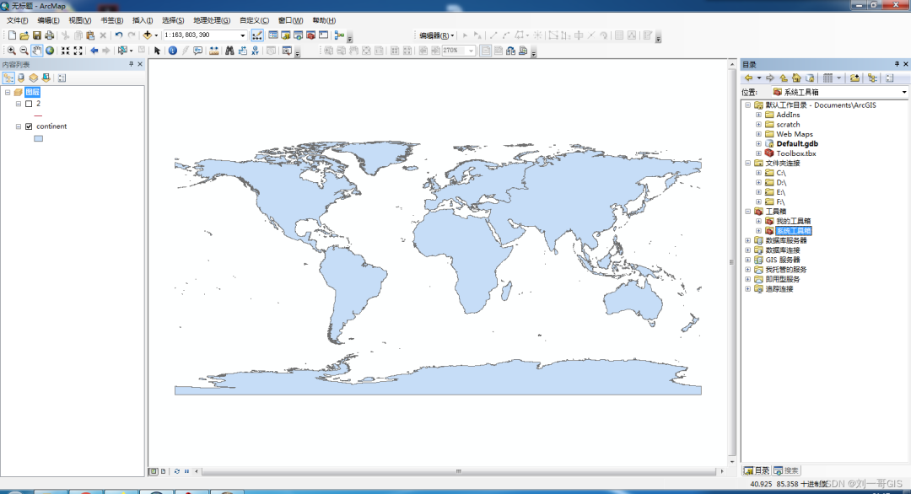Click Connect To Folder icon in Catalog

(x=854, y=78)
